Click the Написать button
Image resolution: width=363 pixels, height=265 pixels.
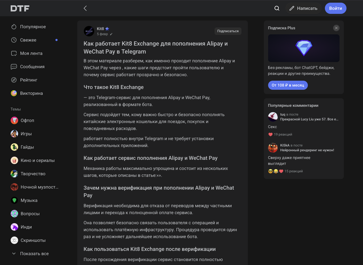(303, 8)
